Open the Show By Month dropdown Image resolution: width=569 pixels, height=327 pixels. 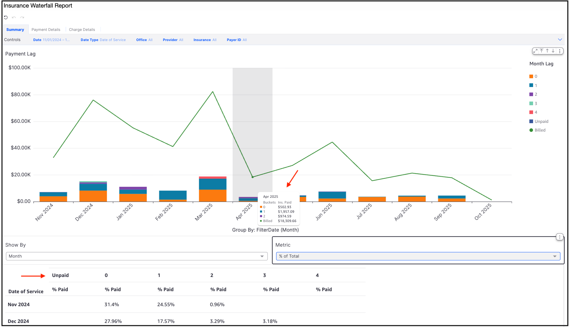(x=137, y=256)
